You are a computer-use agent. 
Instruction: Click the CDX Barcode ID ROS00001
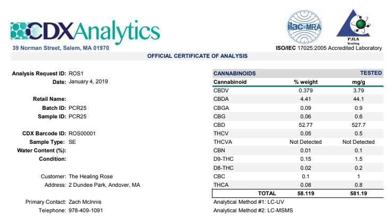(x=82, y=133)
